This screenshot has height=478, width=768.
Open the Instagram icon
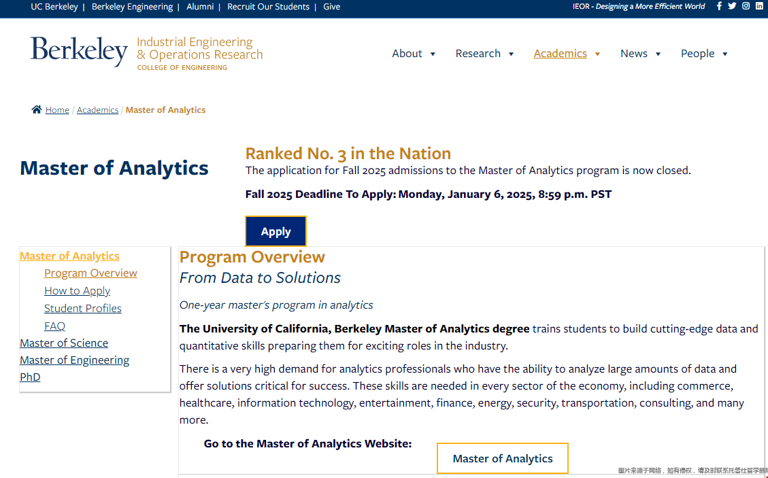(746, 6)
